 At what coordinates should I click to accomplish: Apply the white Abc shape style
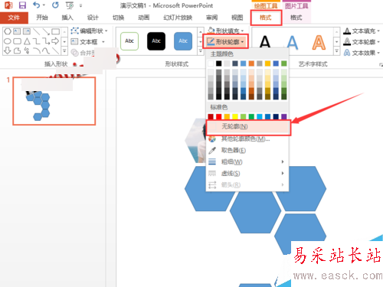click(x=129, y=41)
